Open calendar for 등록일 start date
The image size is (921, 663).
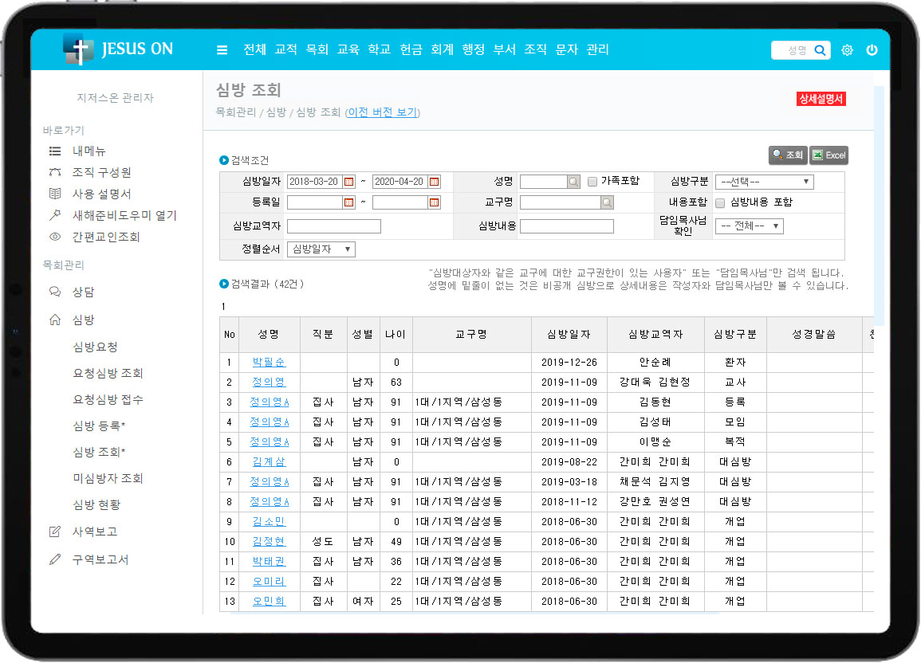point(348,202)
